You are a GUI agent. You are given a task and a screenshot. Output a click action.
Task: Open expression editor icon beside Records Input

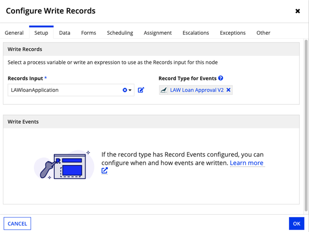tap(141, 90)
